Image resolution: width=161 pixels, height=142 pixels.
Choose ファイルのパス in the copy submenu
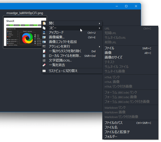[x=131, y=123]
